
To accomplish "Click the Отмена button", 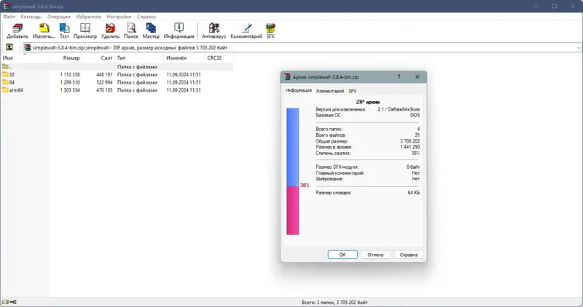I will (375, 255).
